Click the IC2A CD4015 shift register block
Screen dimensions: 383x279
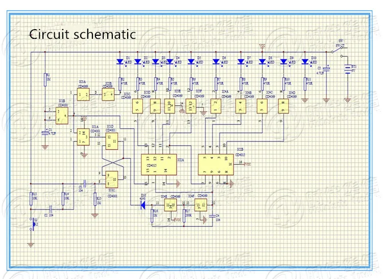(x=159, y=165)
